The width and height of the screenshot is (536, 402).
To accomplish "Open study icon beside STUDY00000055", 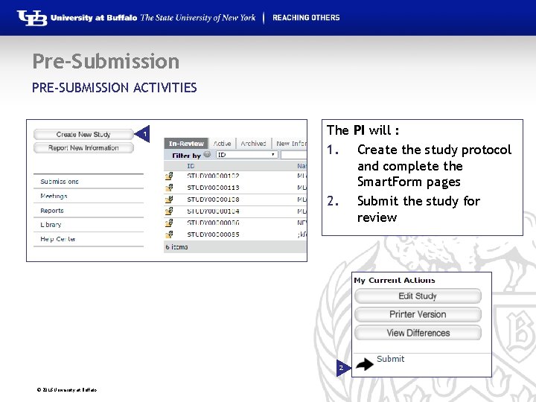I will [x=169, y=234].
